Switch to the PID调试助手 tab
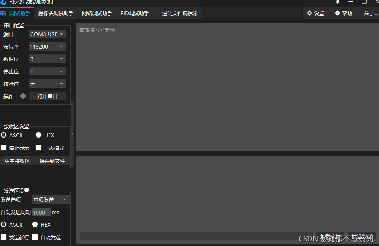 [134, 13]
